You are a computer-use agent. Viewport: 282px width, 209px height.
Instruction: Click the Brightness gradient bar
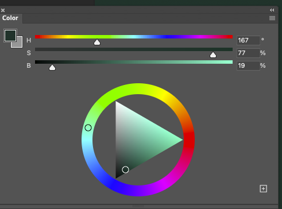click(x=134, y=62)
